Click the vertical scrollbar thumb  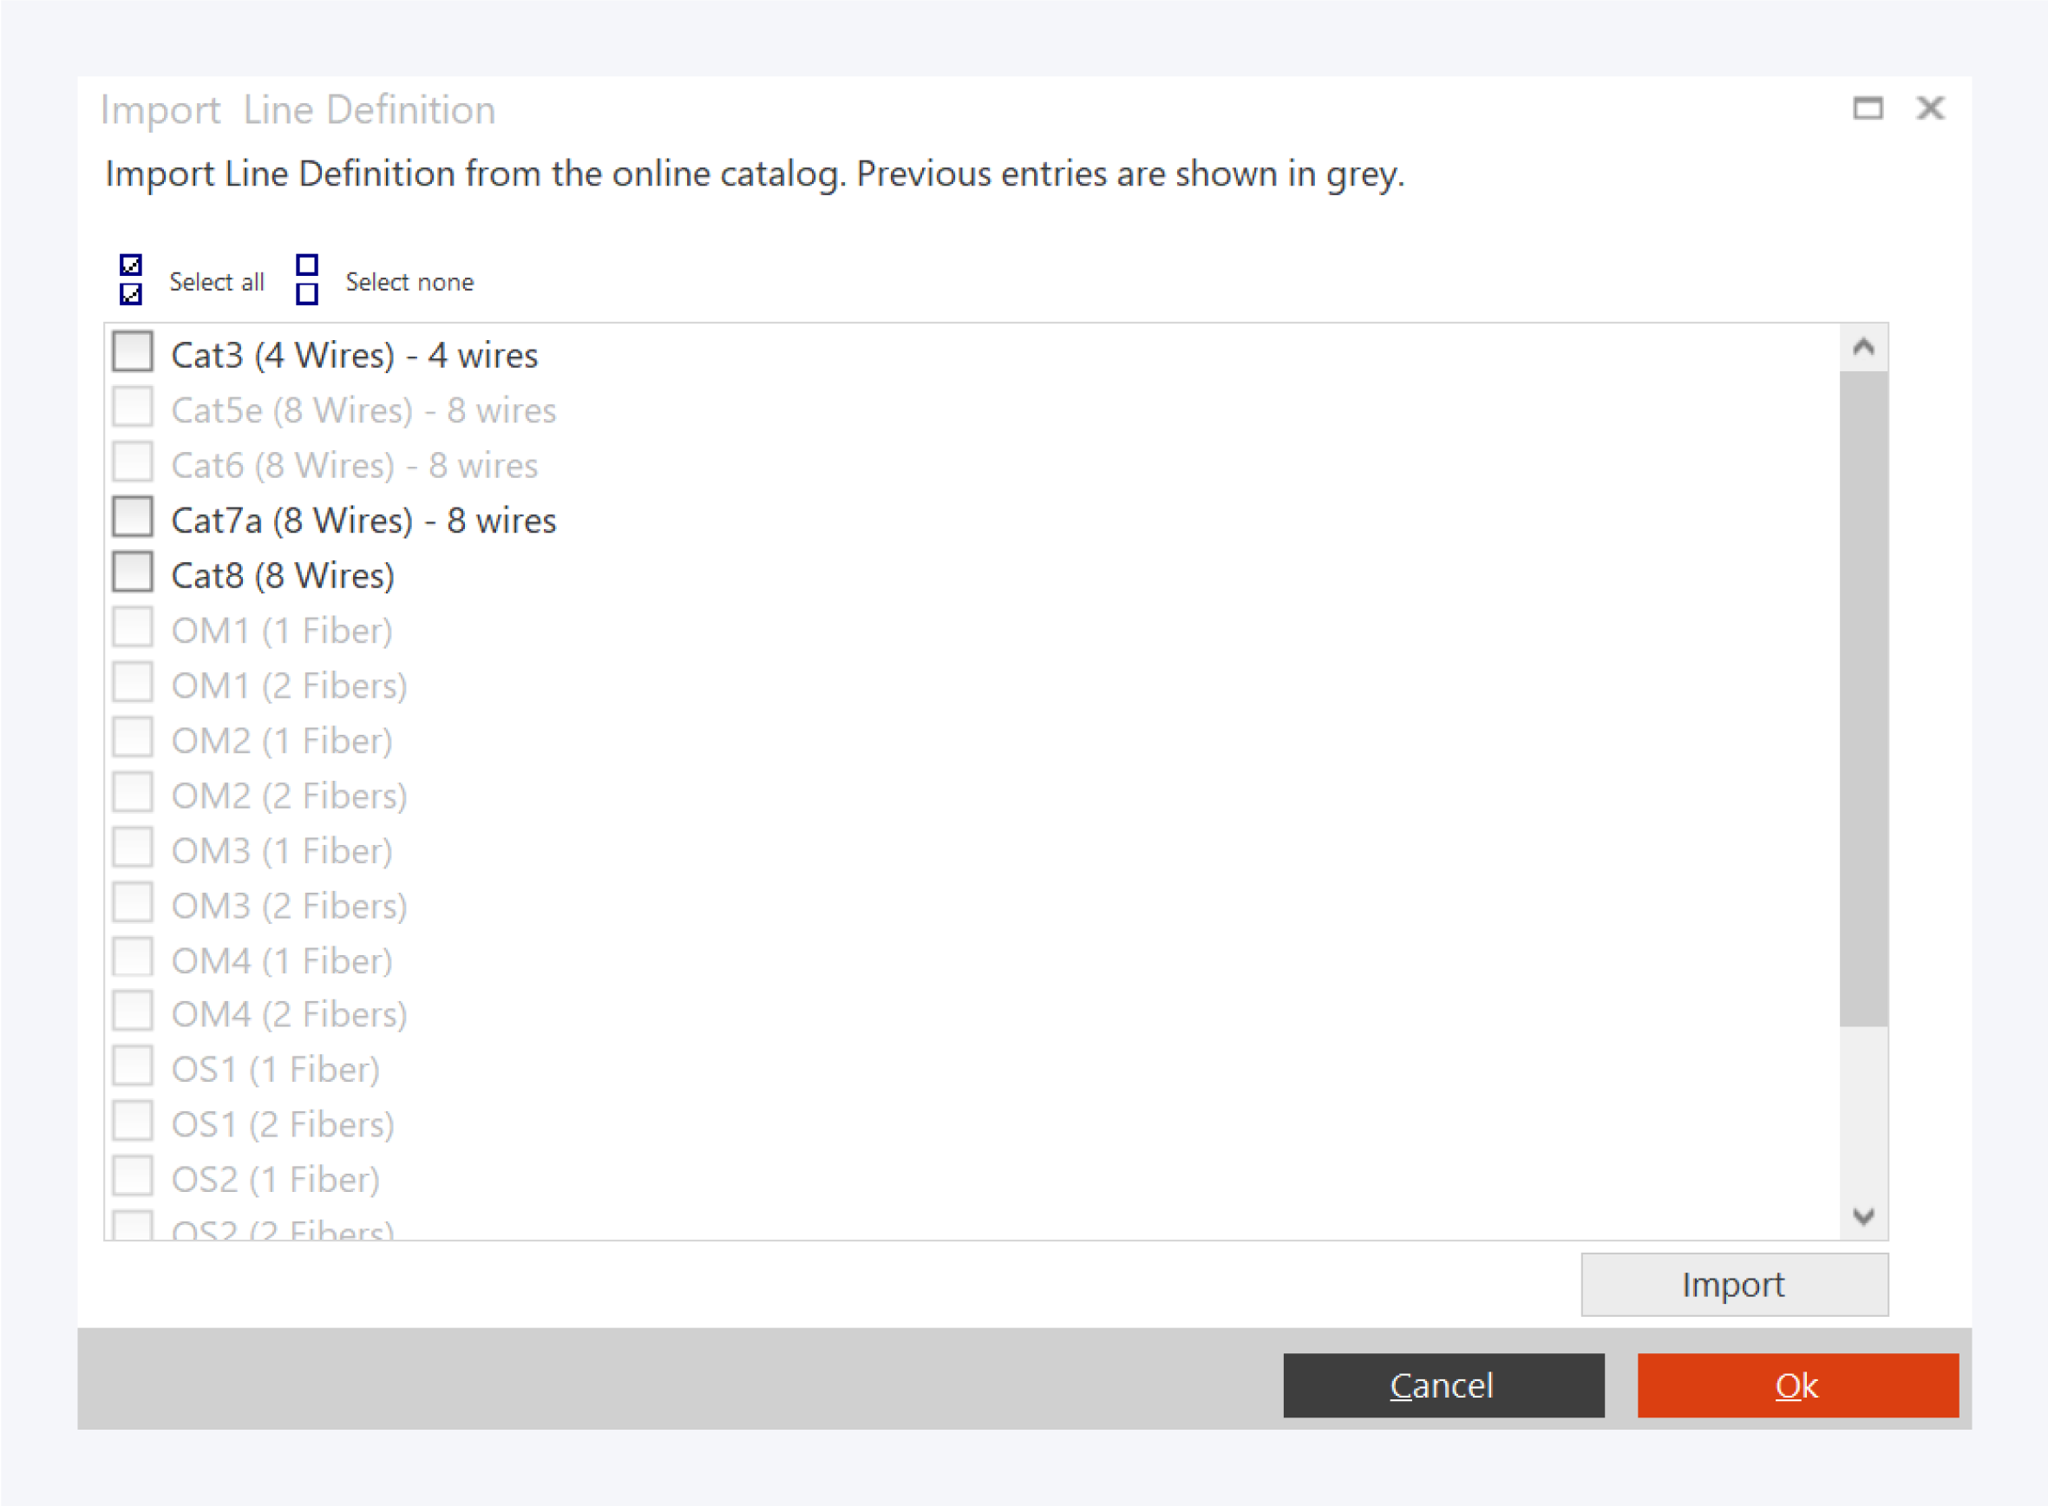pos(1863,697)
